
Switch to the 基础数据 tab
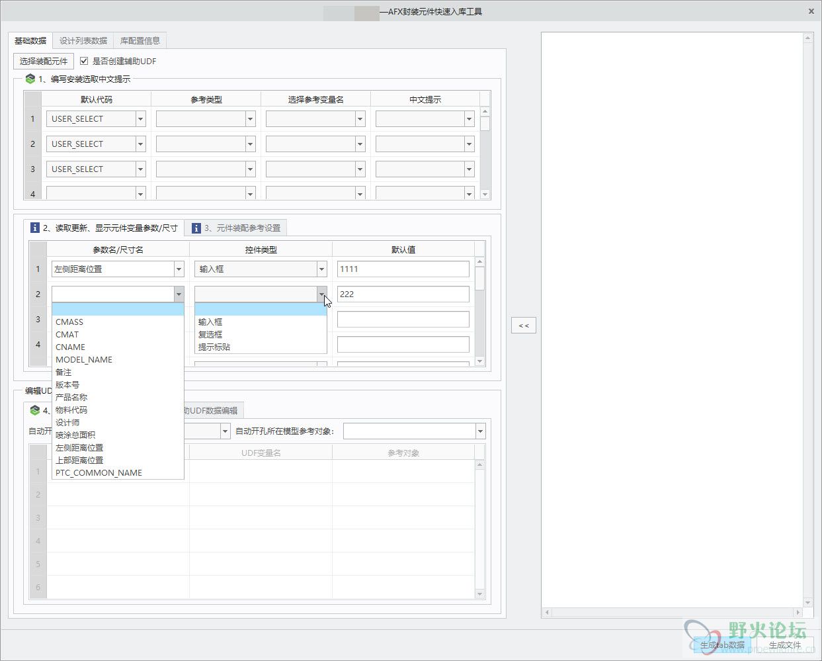point(30,40)
